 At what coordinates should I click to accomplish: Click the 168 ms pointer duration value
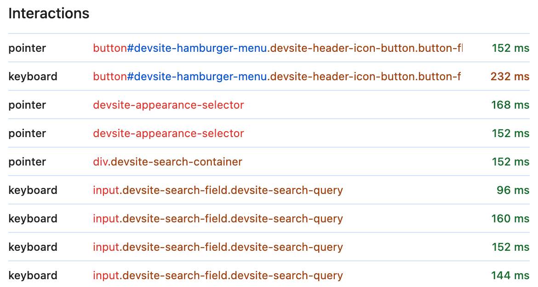coord(510,105)
